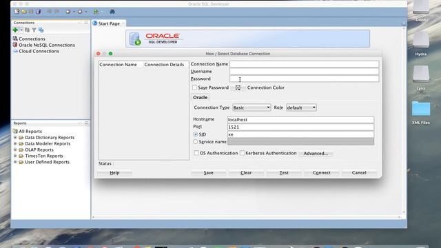Image resolution: width=441 pixels, height=248 pixels.
Task: Minimize the Connections panel
Action: [86, 23]
